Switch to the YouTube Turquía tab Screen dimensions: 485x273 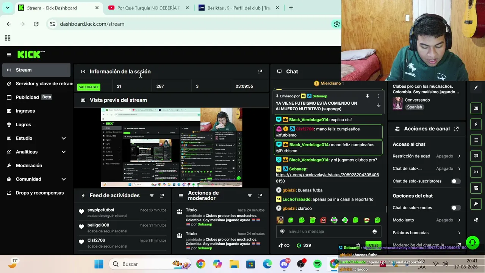149,8
